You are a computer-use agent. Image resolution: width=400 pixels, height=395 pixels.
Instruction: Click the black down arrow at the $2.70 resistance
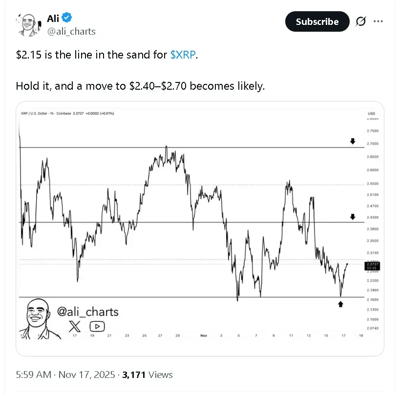point(353,141)
